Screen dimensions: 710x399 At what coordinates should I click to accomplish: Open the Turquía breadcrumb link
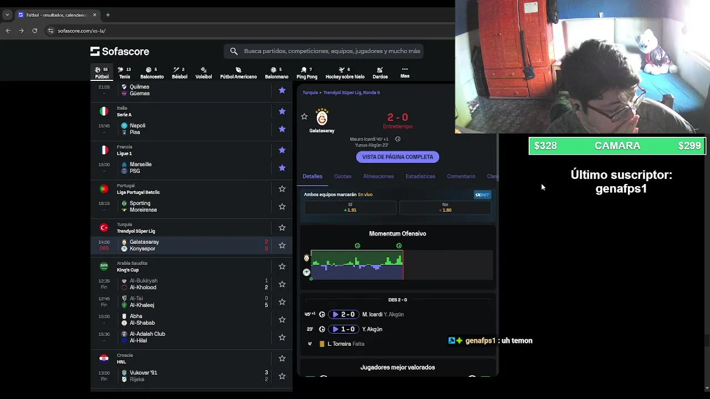click(x=310, y=93)
